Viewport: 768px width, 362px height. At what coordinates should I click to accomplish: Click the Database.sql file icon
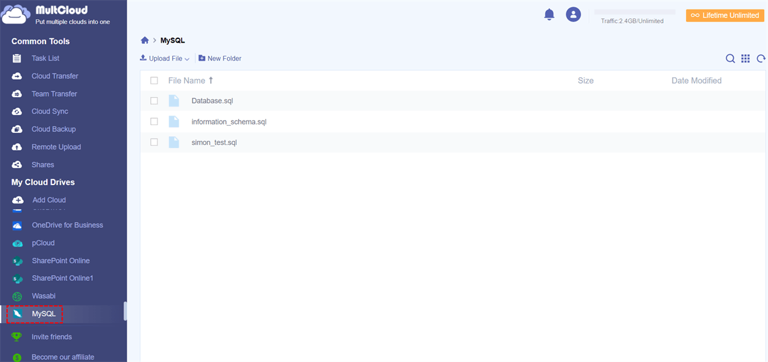[x=173, y=101]
